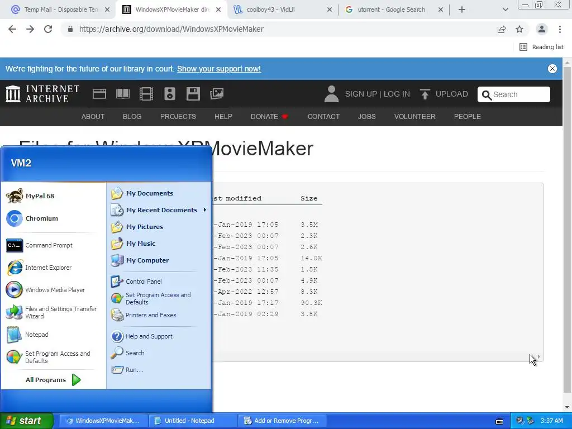Switch to Add or Remove Programs taskbar button
Screen dimensions: 572x429
(282, 421)
